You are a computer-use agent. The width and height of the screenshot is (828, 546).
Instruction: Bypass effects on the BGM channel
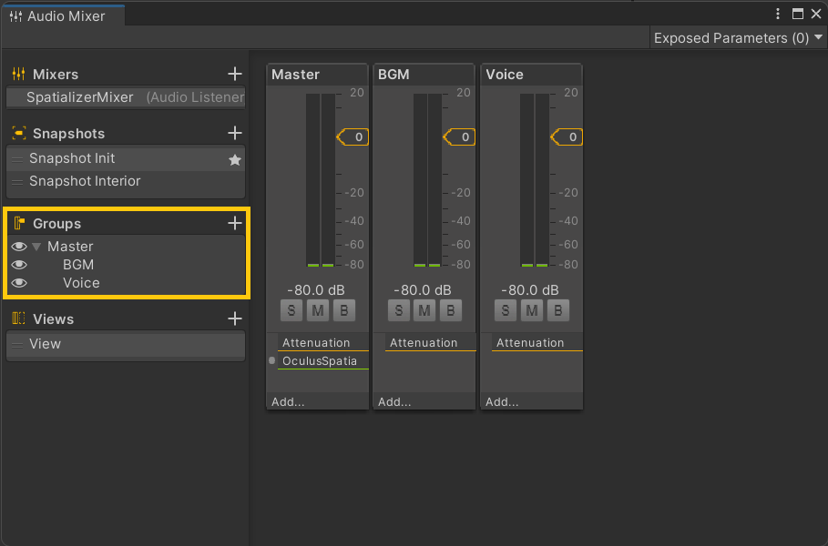tap(451, 310)
